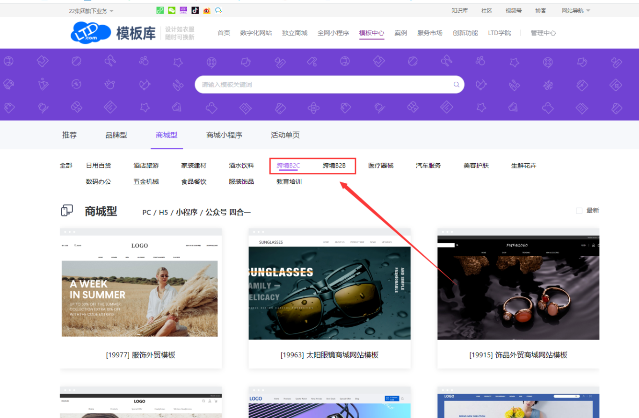Click the search magnifier icon in template search box
The image size is (639, 418).
tap(456, 85)
